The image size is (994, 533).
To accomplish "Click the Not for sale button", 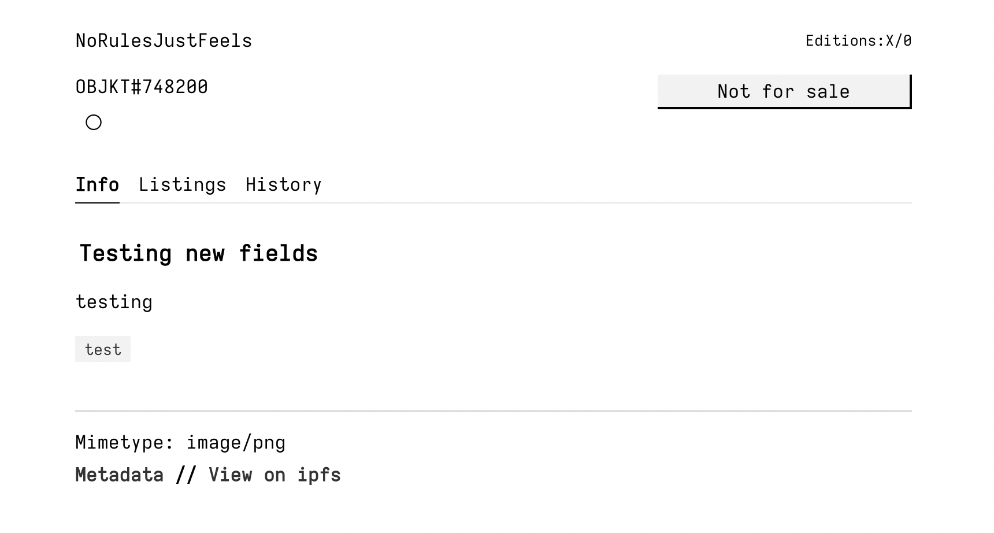I will 782,91.
